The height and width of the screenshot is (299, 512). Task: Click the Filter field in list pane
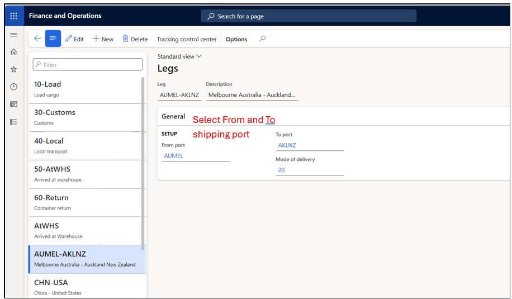tap(88, 65)
